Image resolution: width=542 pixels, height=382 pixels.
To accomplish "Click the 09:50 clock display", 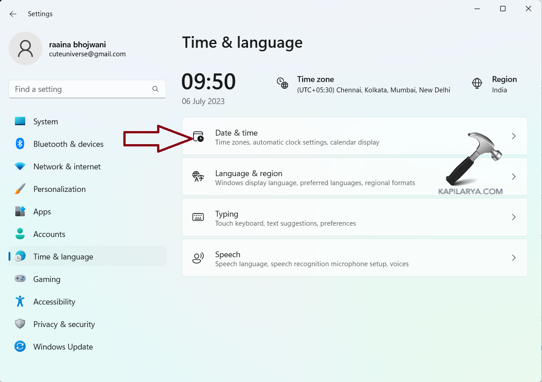I will point(208,82).
